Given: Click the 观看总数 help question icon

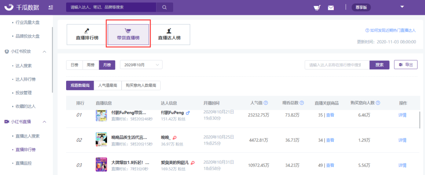Looking at the screenshot, I should click(302, 103).
